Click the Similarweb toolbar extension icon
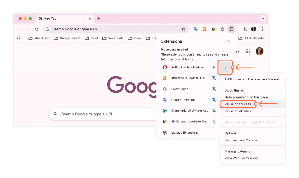This screenshot has width=299, height=178. [x=213, y=29]
